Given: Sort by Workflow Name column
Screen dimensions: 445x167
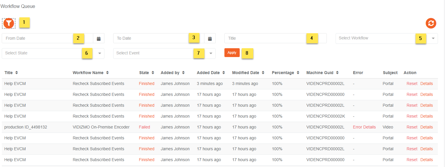Looking at the screenshot, I should coord(108,73).
